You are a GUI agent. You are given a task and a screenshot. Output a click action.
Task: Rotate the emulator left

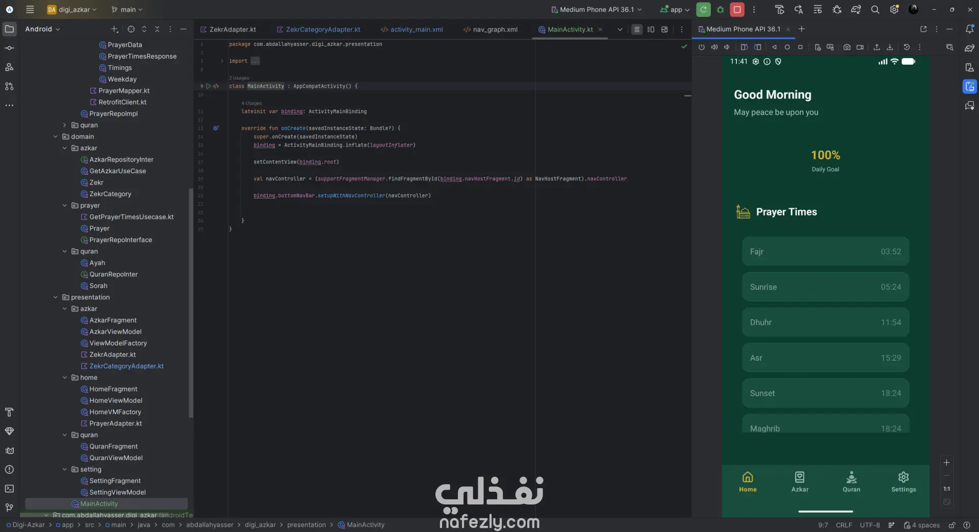(x=744, y=47)
